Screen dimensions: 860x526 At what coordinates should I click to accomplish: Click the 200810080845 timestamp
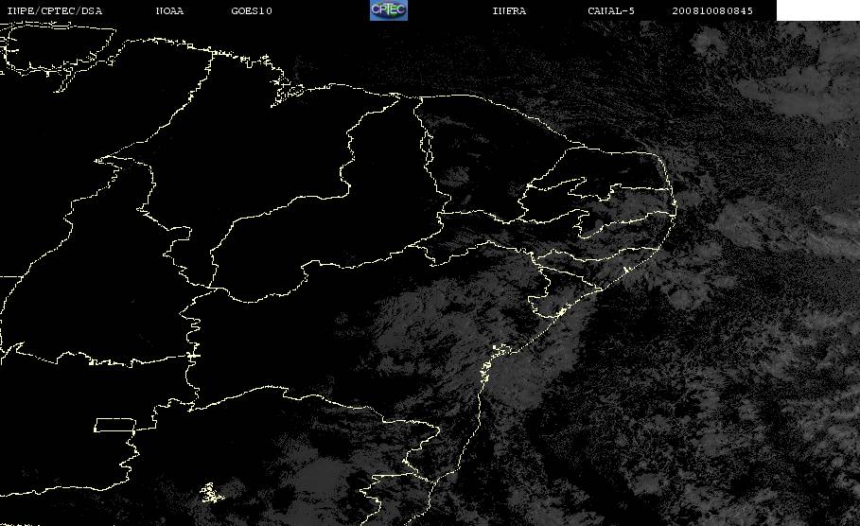(712, 10)
